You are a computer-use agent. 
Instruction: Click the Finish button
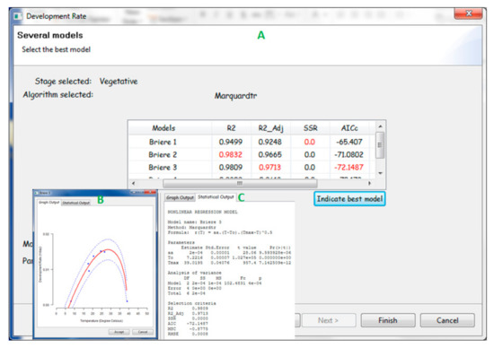coord(388,320)
